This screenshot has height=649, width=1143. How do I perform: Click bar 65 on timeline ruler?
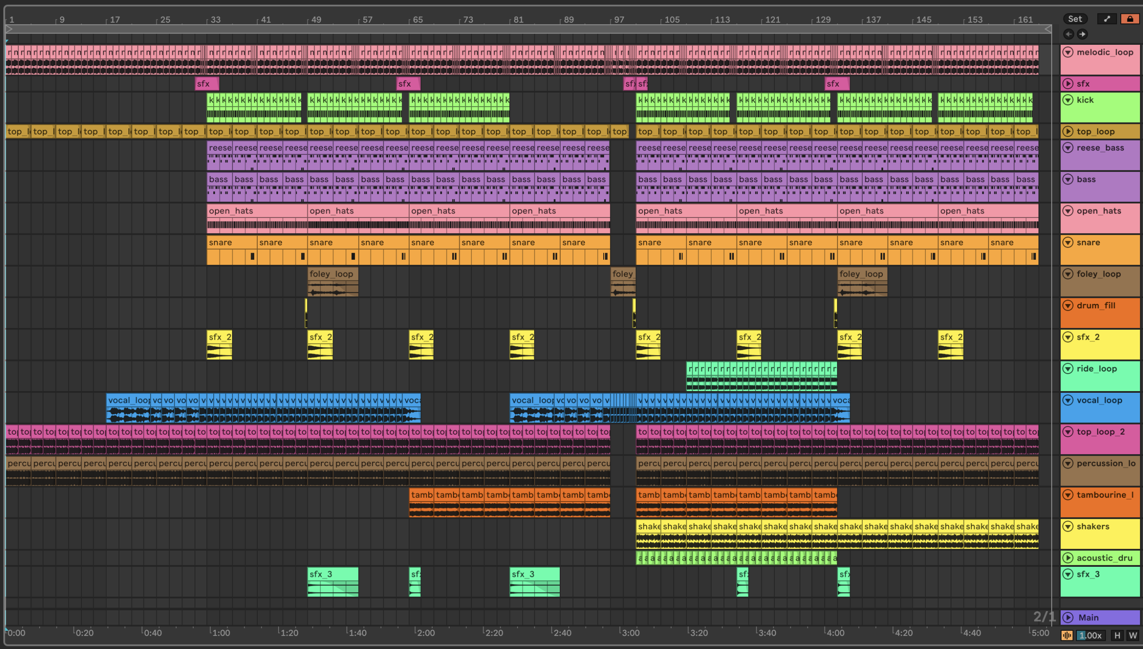click(x=417, y=20)
